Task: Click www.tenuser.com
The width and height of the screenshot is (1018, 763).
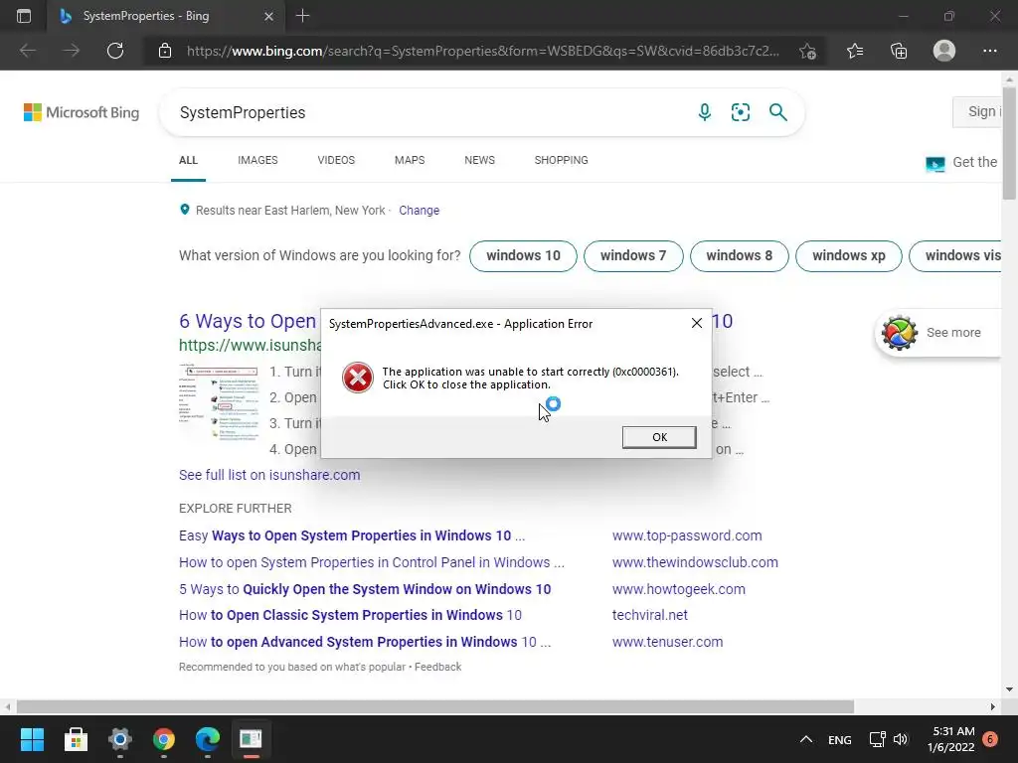Action: pos(667,642)
